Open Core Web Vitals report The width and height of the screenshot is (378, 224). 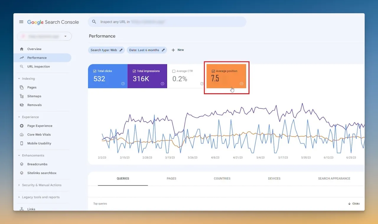tap(39, 135)
